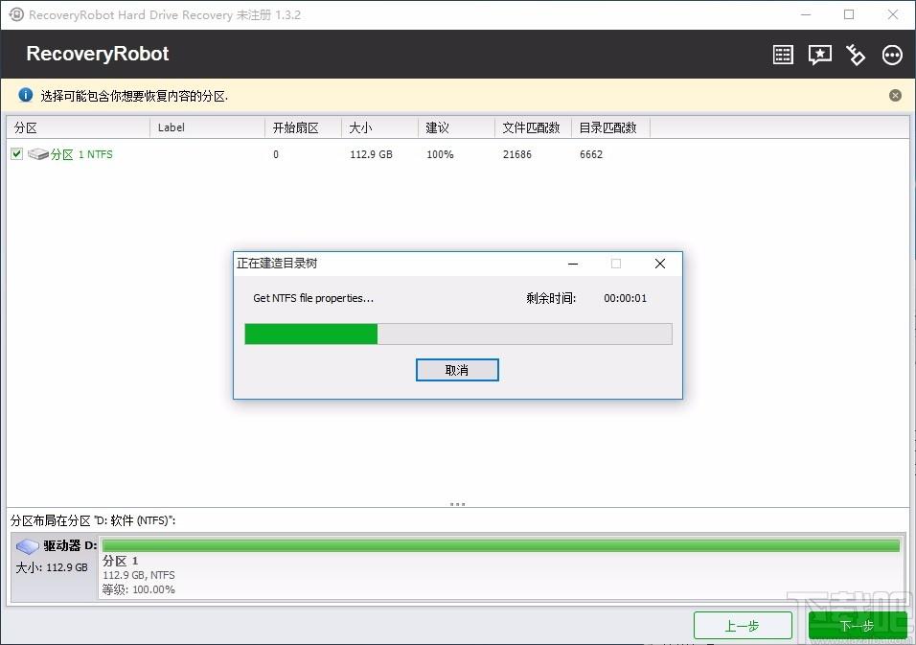Image resolution: width=916 pixels, height=645 pixels.
Task: Dismiss the yellow info banner
Action: point(895,95)
